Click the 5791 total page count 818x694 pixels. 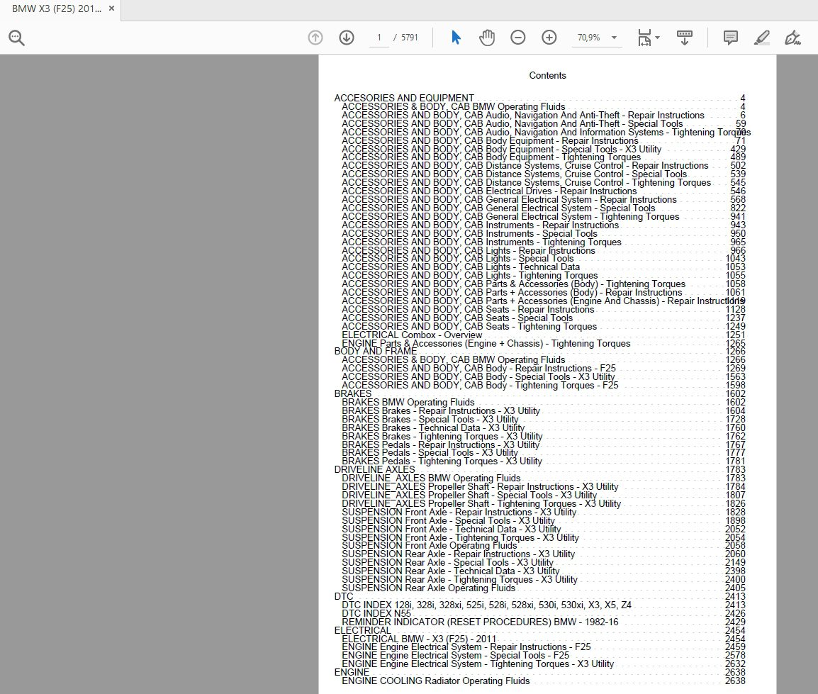click(410, 38)
